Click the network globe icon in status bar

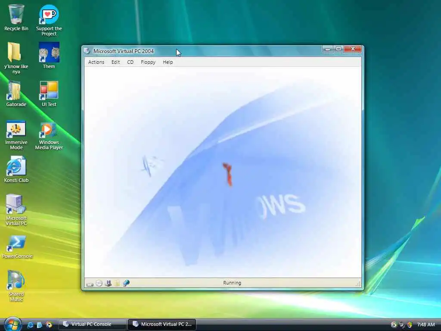coord(126,283)
